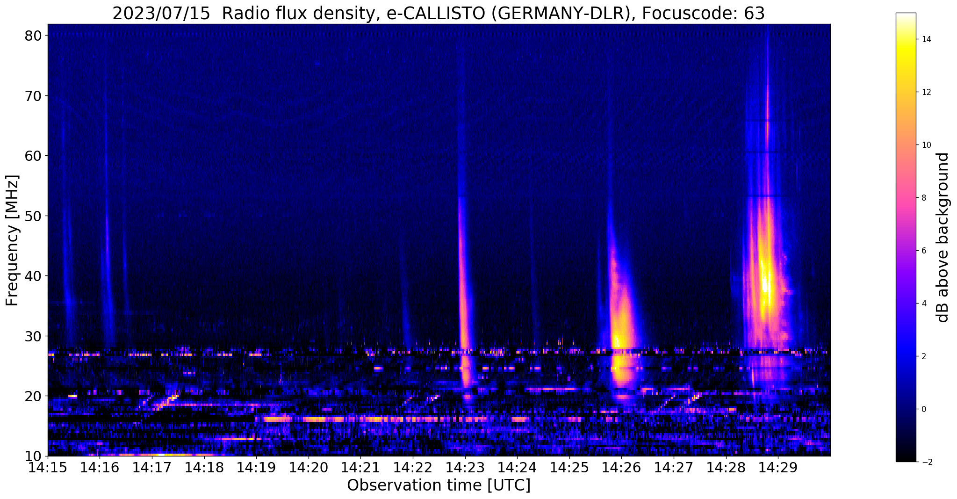Click the 40 MHz frequency tick label
This screenshot has height=499, width=957.
(34, 276)
